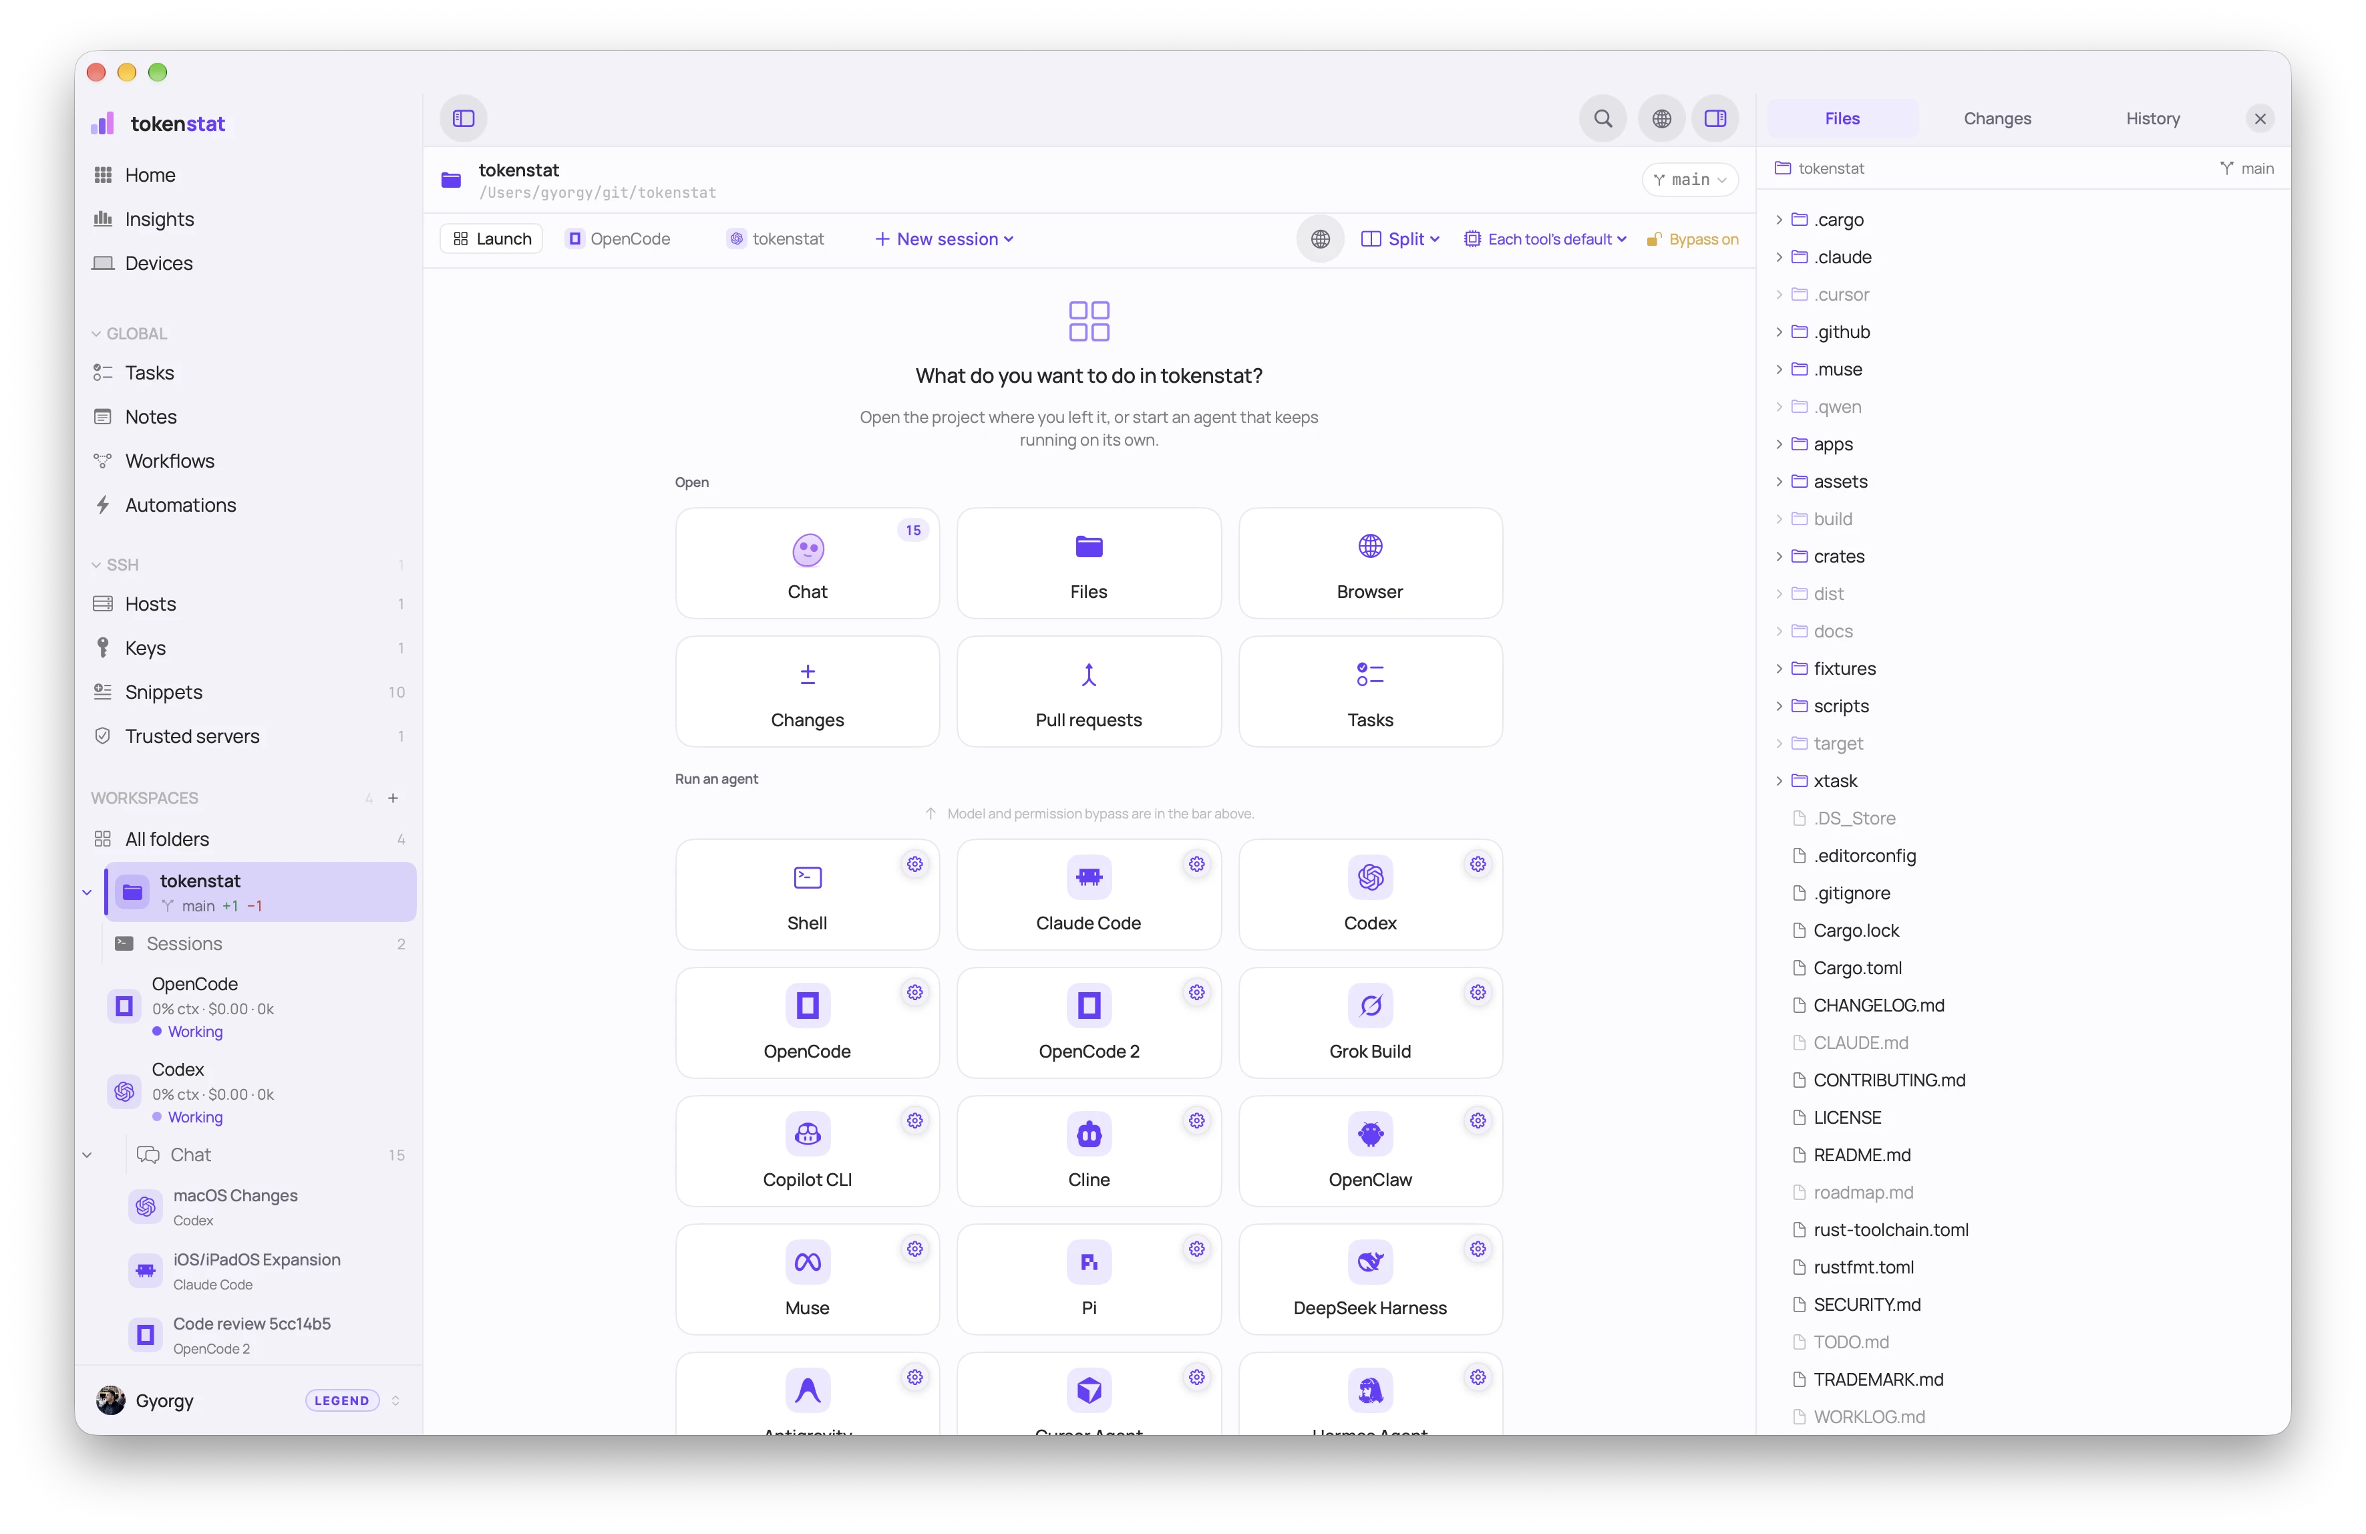Launch the Grok Build agent
The image size is (2366, 1534).
pos(1370,1023)
